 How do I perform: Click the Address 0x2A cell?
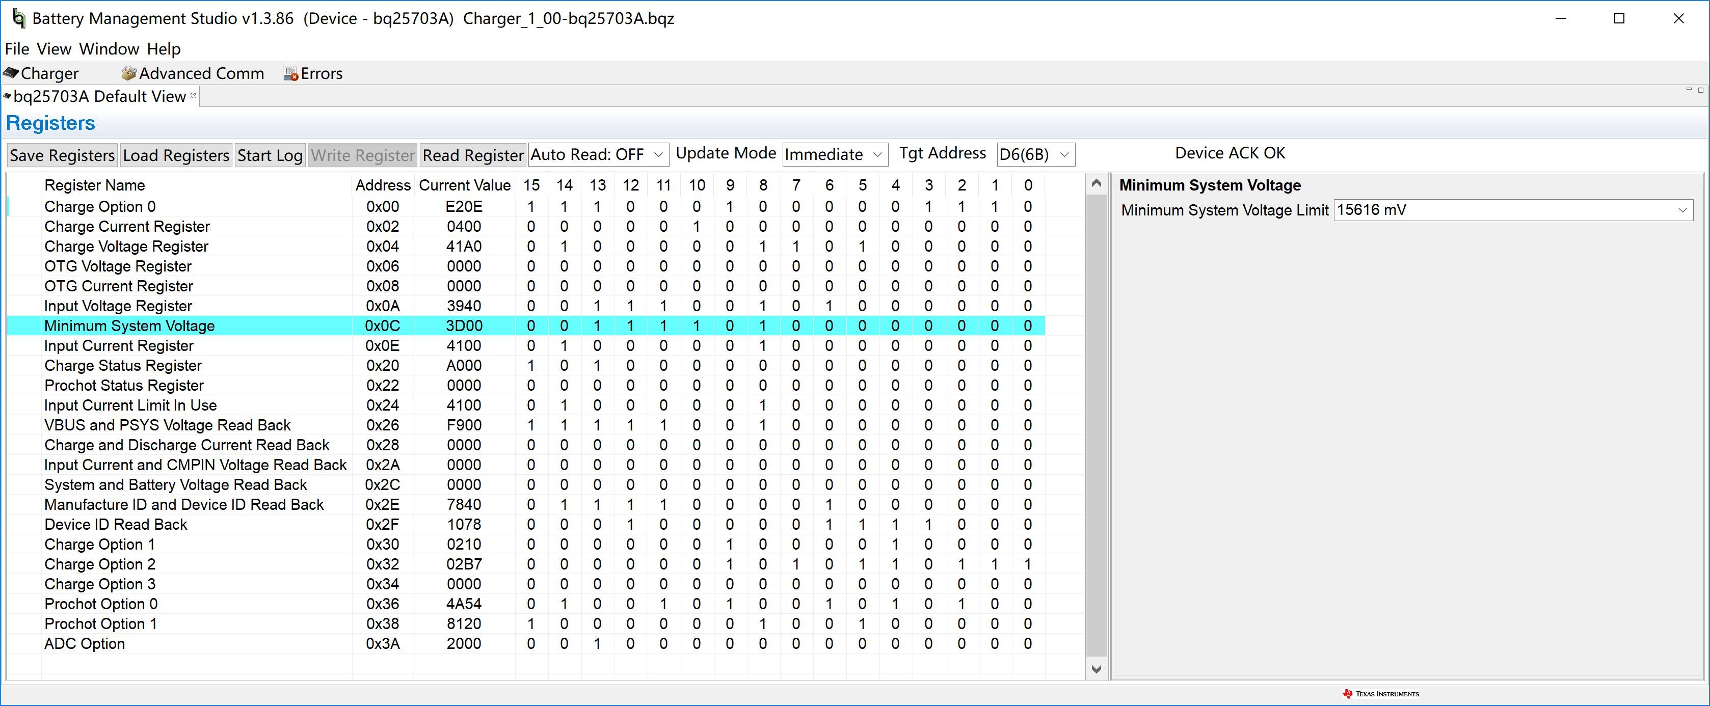(382, 465)
